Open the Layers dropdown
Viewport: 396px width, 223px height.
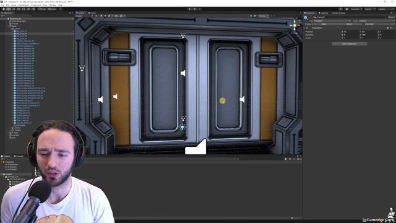click(369, 9)
